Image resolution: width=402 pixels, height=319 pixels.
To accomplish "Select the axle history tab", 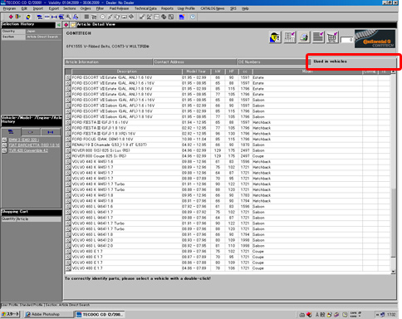I will pos(51,132).
